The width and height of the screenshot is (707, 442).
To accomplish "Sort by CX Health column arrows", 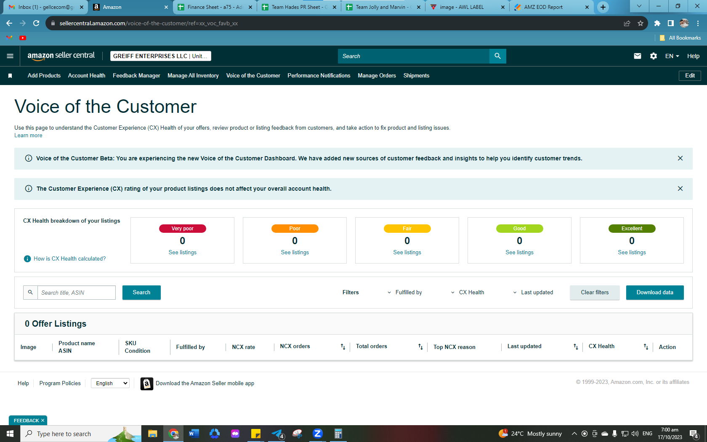I will click(x=646, y=346).
